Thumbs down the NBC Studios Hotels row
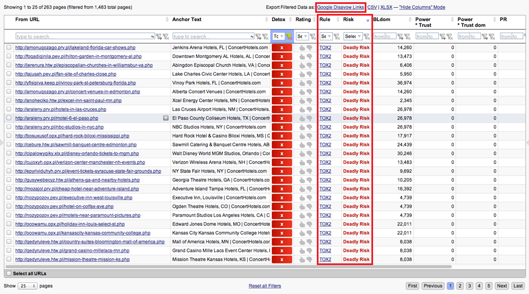This screenshot has height=294, width=529. 309,128
